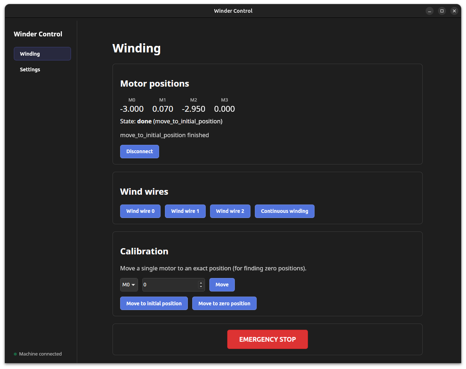Viewport: 466px width, 369px height.
Task: Click the 'Calibration' section heading
Action: pyautogui.click(x=144, y=251)
